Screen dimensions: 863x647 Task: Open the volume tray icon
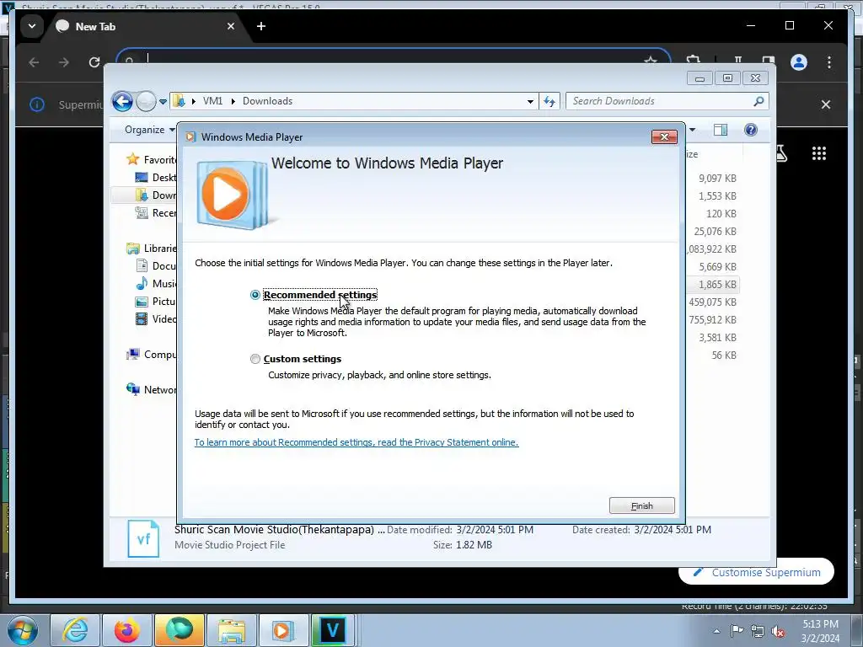coord(778,632)
